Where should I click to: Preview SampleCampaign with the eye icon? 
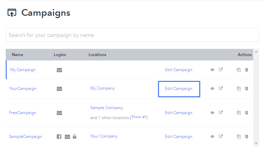(212, 137)
